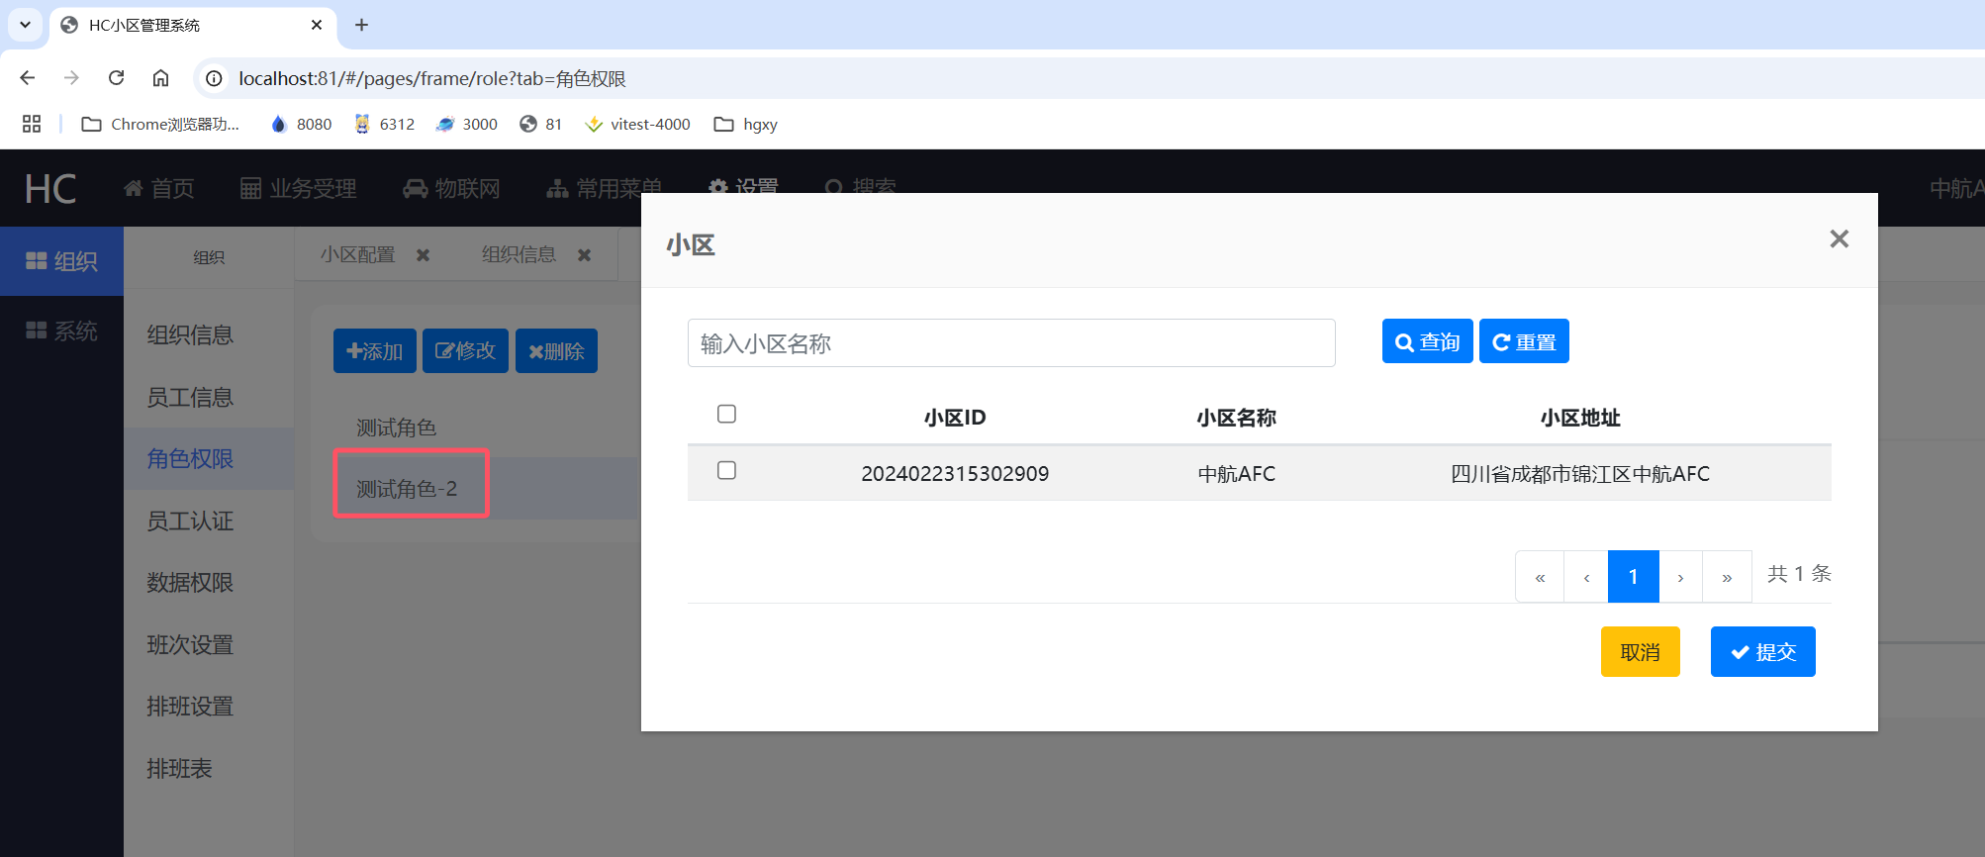Image resolution: width=1985 pixels, height=857 pixels.
Task: Open the hgxy bookmark folder
Action: click(747, 124)
